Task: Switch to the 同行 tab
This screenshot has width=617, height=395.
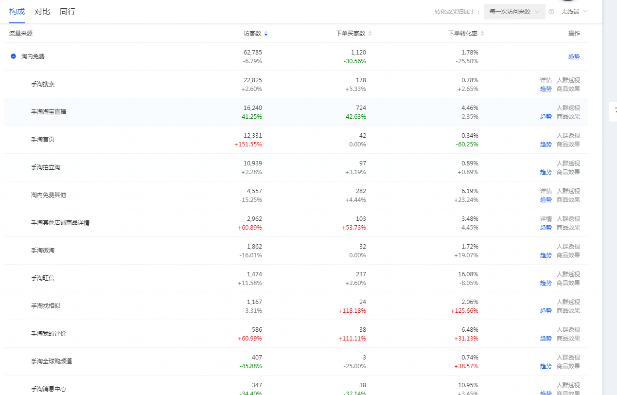Action: coord(68,11)
